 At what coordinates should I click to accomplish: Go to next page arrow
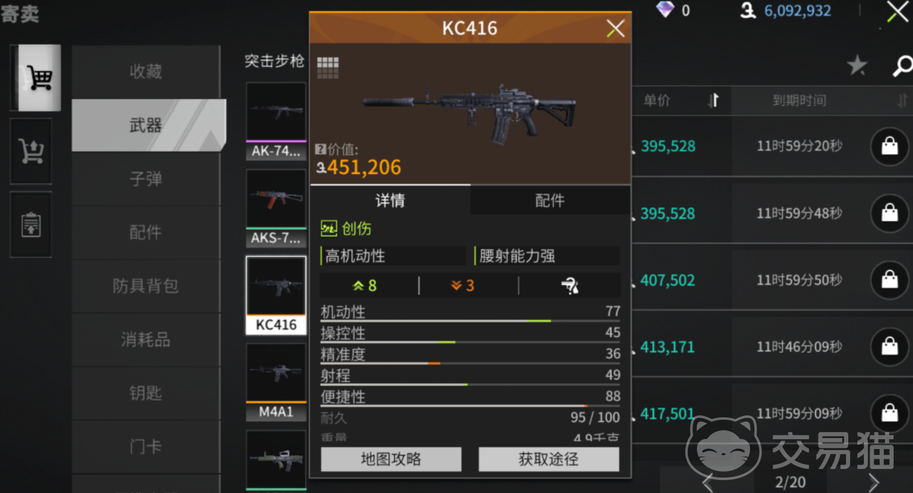point(874,482)
